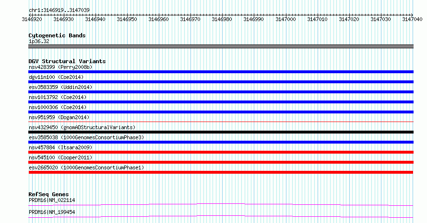Screen dimensions: 427x223
Task: Click the Cytogenetic Bands track heading
Action: [x=57, y=35]
